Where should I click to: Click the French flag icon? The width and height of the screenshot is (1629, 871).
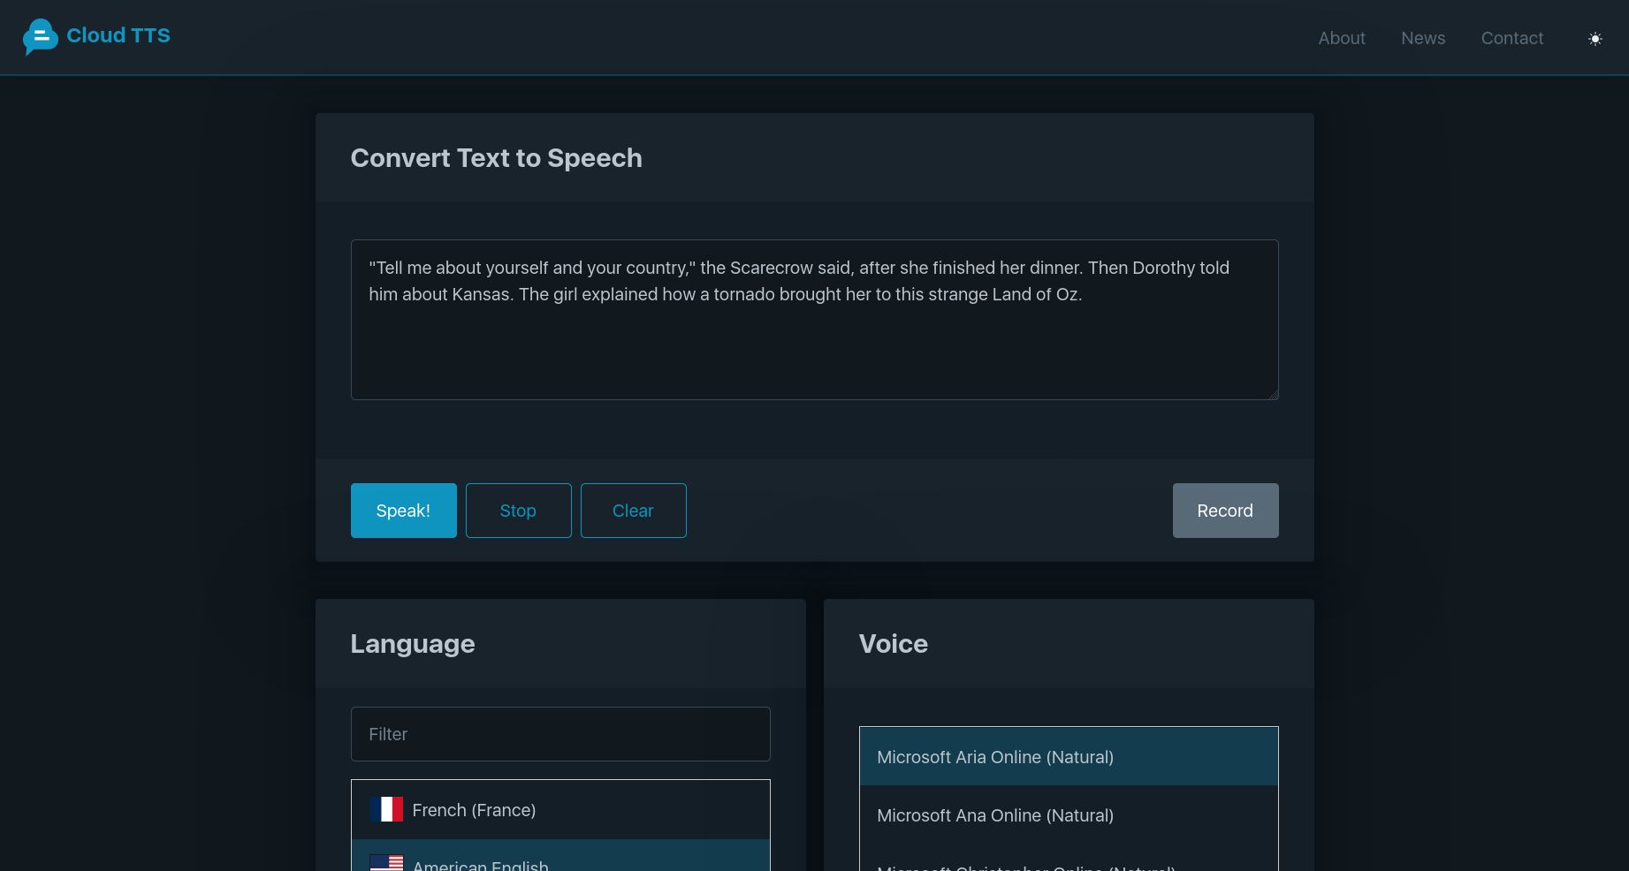[x=386, y=808]
